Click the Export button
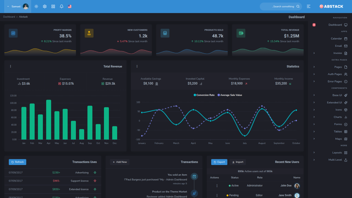 tap(219, 162)
